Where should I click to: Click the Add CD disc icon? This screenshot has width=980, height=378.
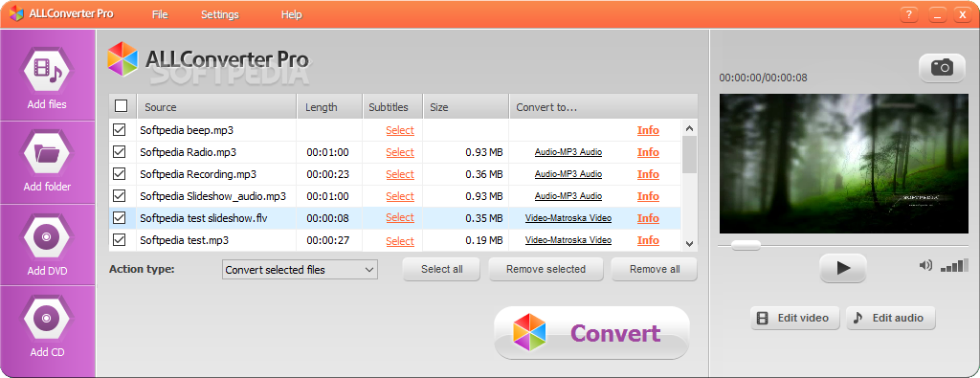[x=47, y=318]
